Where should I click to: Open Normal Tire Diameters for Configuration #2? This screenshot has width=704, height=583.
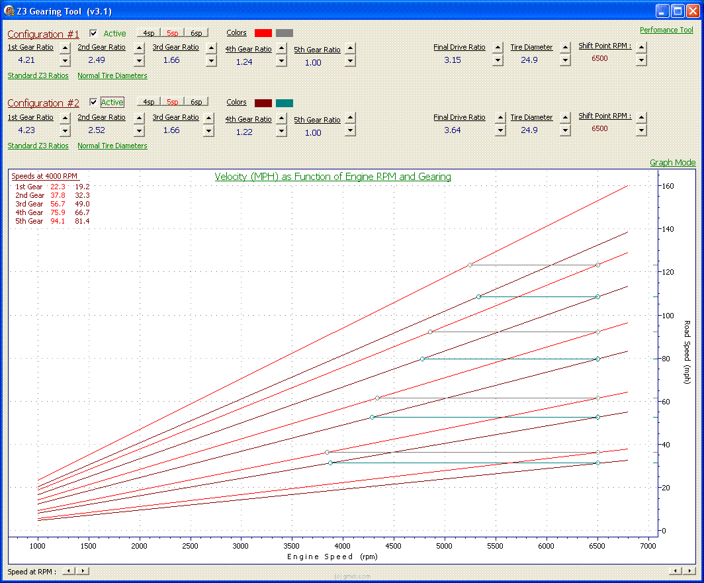(112, 146)
